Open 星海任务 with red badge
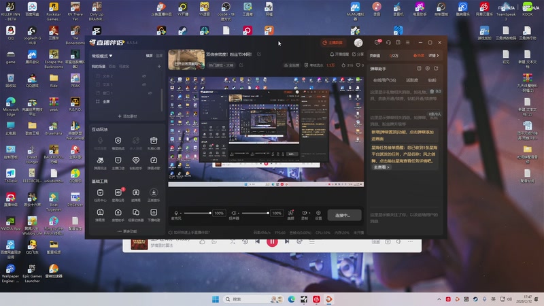Viewport: 544px width, 306px height. tap(118, 192)
